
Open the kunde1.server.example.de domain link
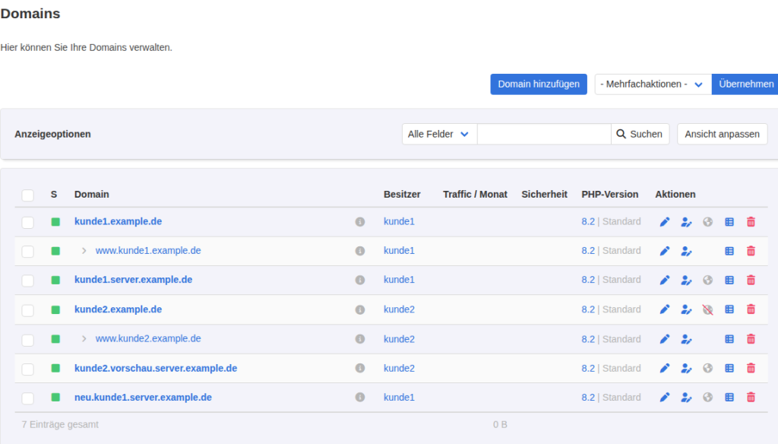click(134, 280)
